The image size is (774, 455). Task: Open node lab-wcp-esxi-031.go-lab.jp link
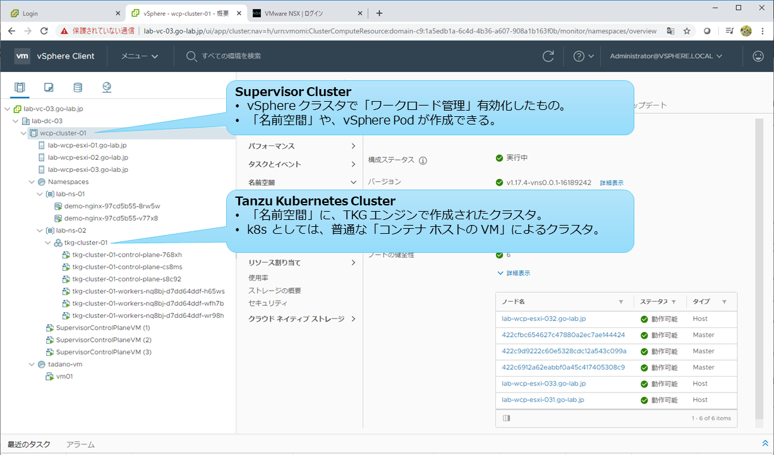543,399
